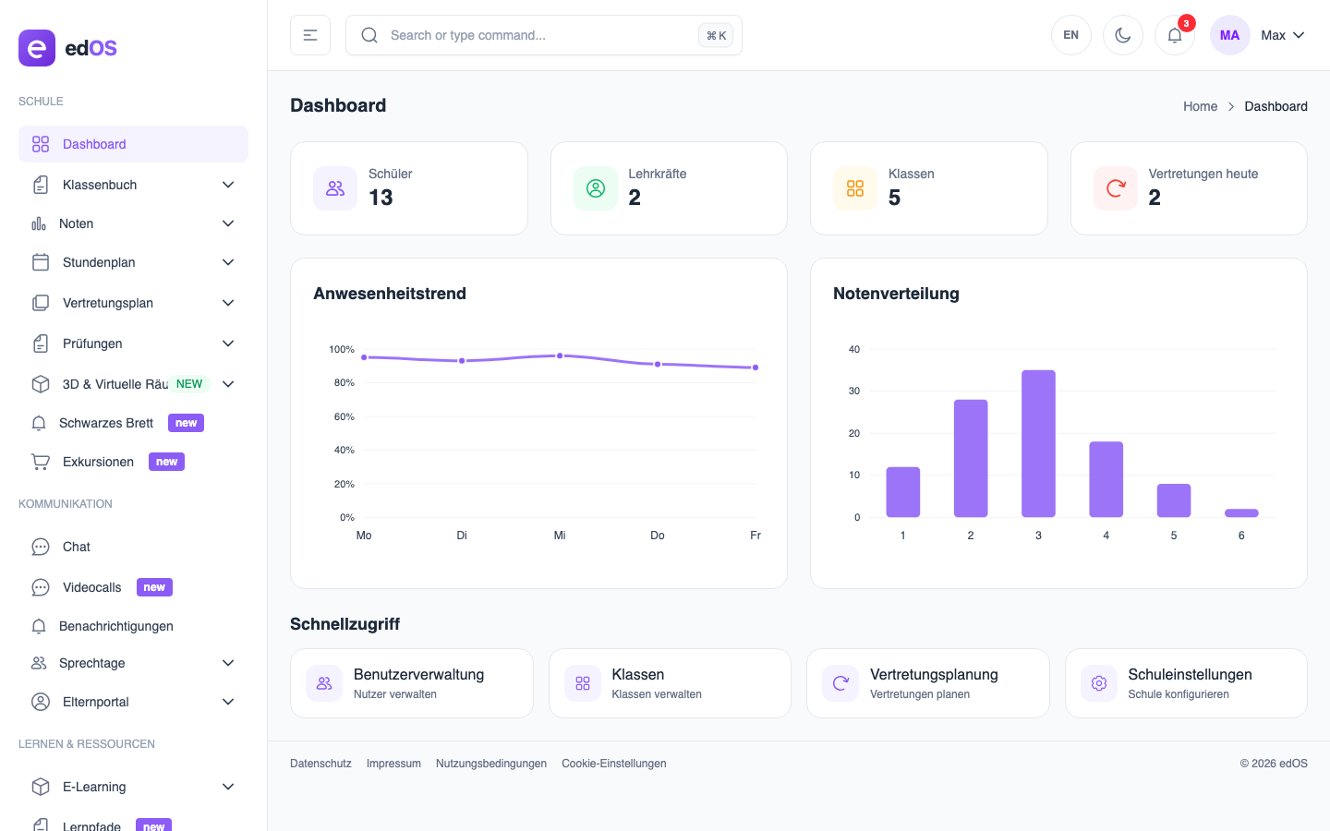Viewport: 1330px width, 831px height.
Task: Open the search magnifier icon
Action: [369, 35]
